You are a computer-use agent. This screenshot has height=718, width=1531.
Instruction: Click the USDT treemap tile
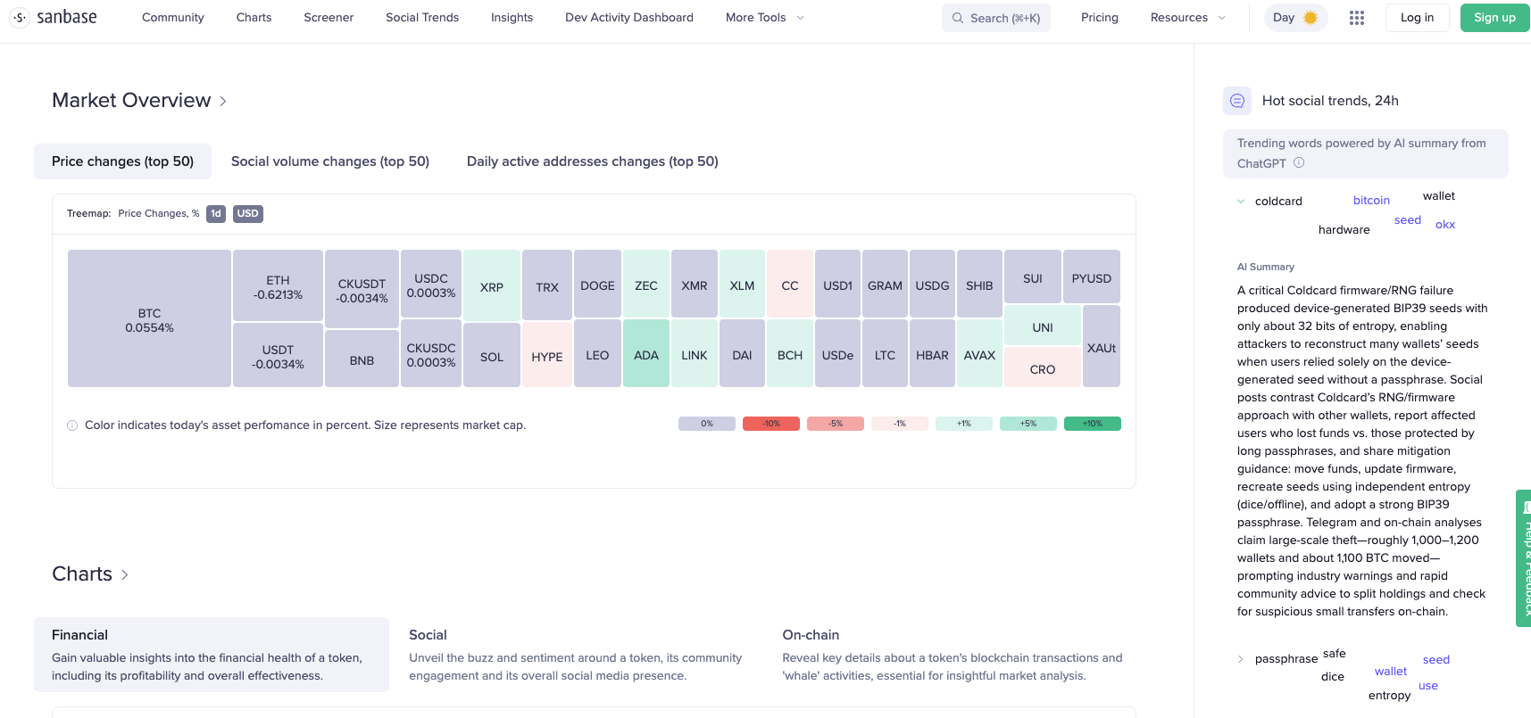click(x=278, y=355)
